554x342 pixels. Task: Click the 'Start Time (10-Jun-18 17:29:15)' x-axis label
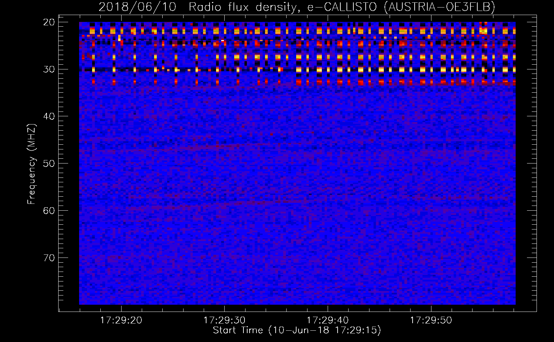click(297, 330)
